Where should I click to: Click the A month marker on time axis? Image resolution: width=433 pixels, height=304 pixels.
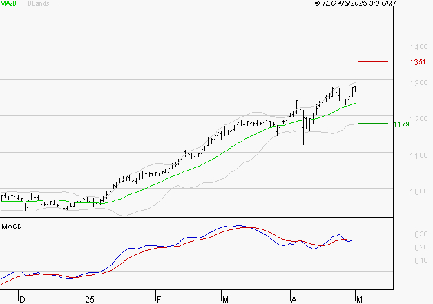pos(294,300)
